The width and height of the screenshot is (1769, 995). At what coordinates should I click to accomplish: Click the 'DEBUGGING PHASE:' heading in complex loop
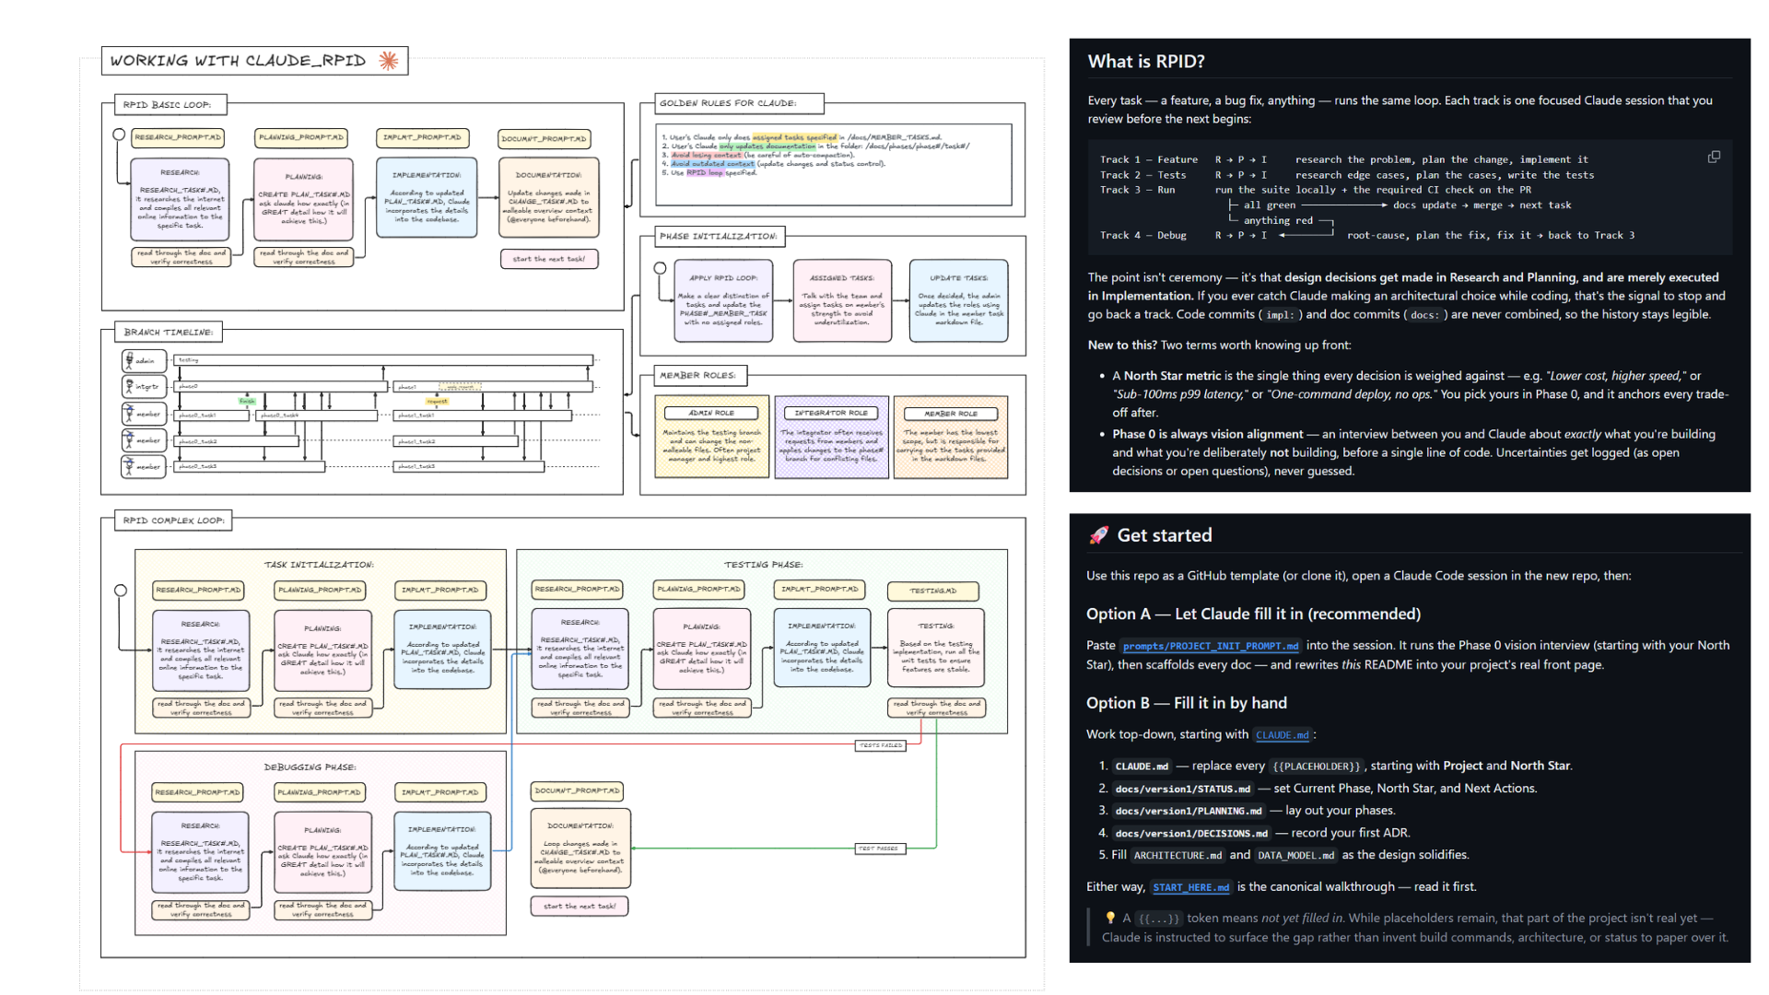[x=310, y=767]
